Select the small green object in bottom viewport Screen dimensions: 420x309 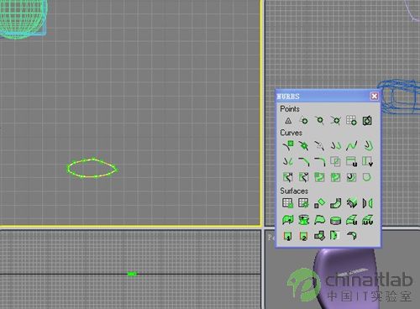[132, 274]
